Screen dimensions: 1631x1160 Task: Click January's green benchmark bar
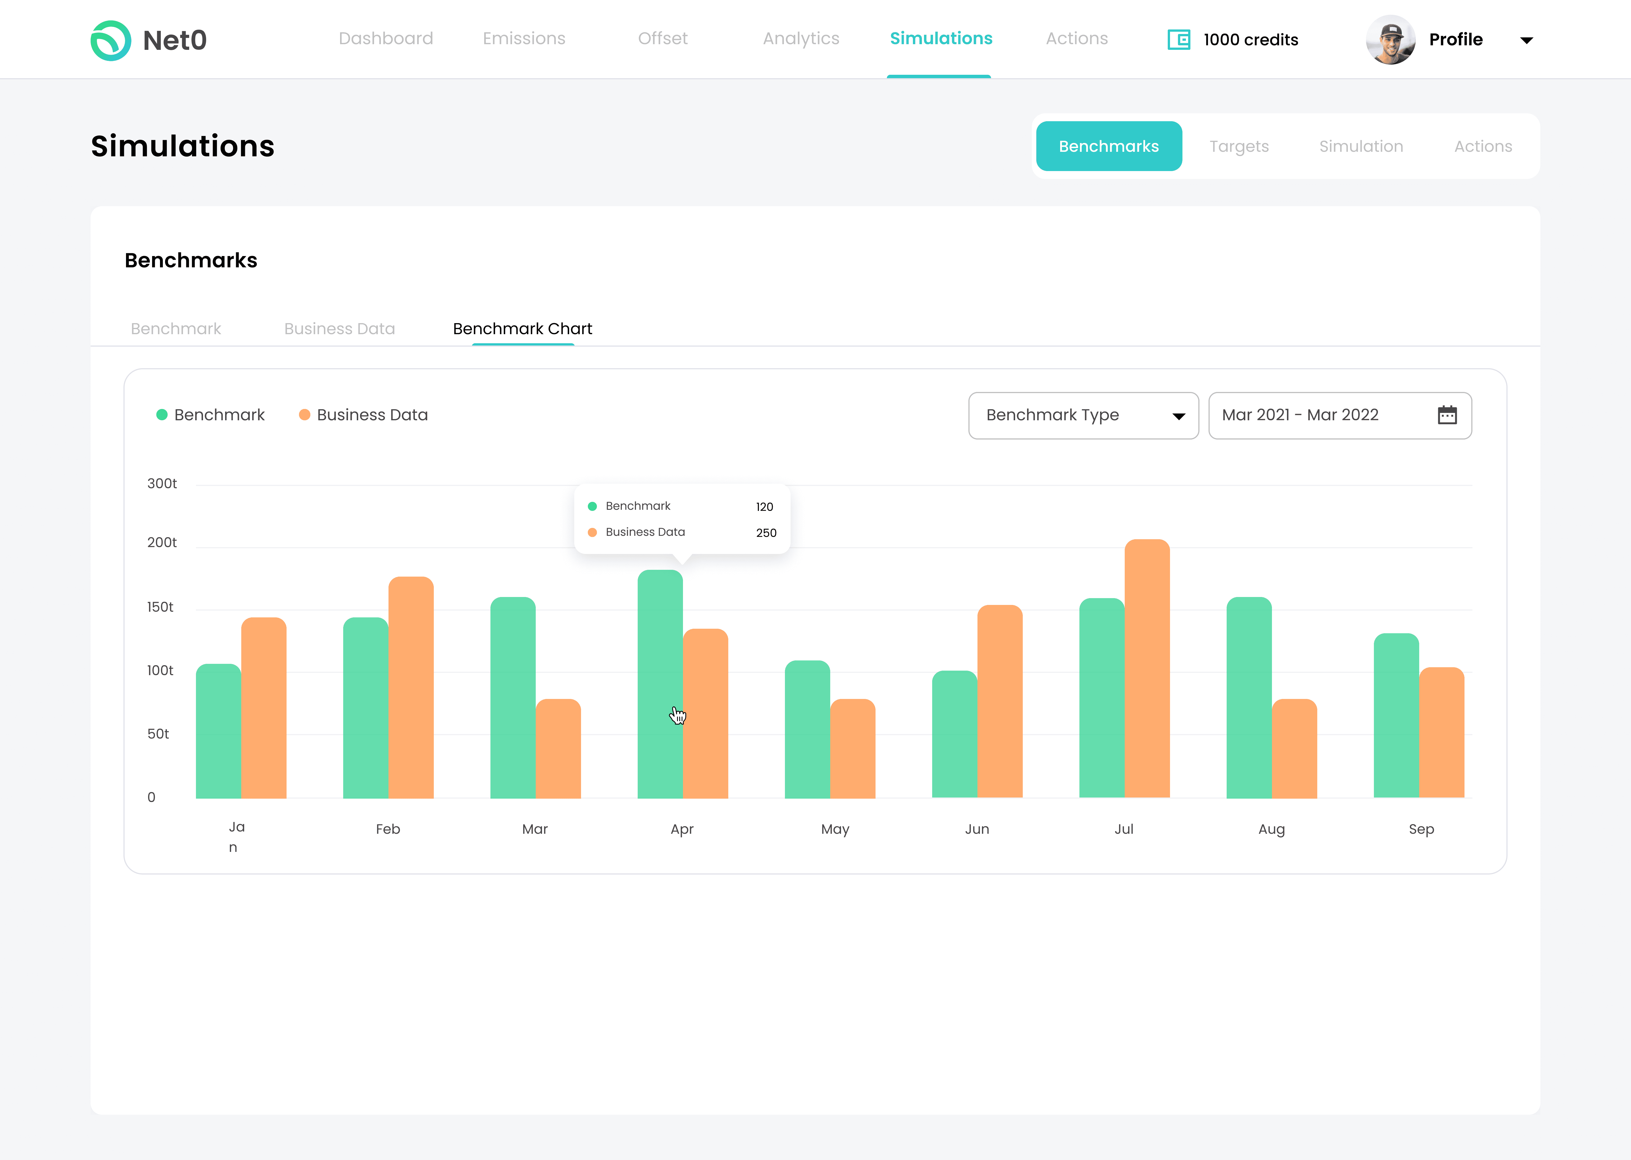click(219, 732)
